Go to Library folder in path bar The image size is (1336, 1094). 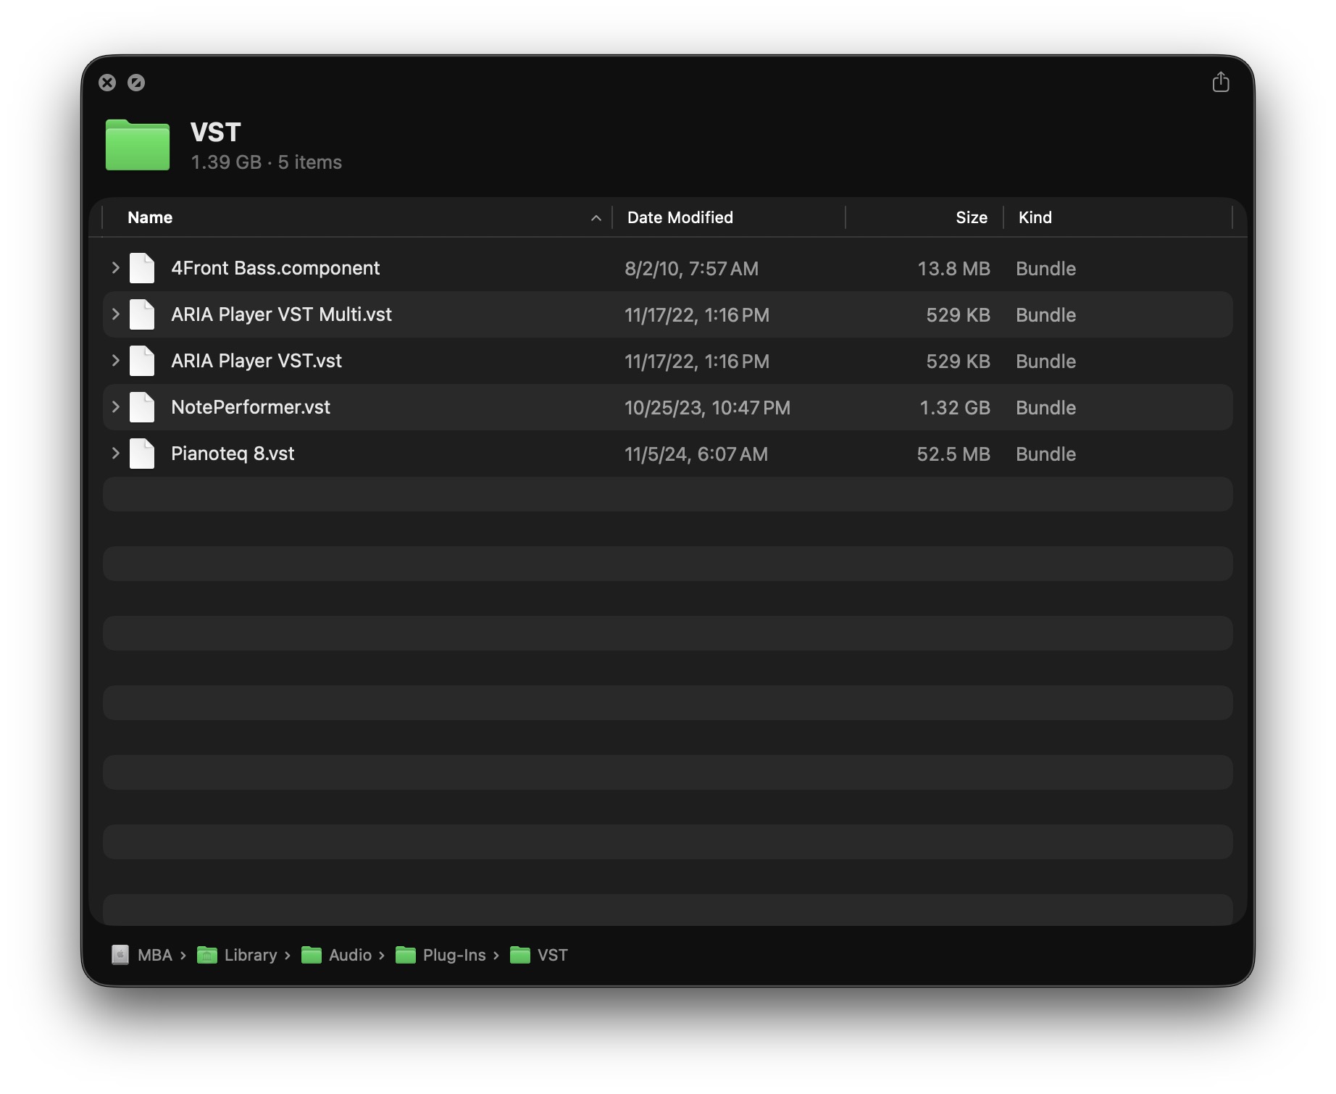pos(250,955)
